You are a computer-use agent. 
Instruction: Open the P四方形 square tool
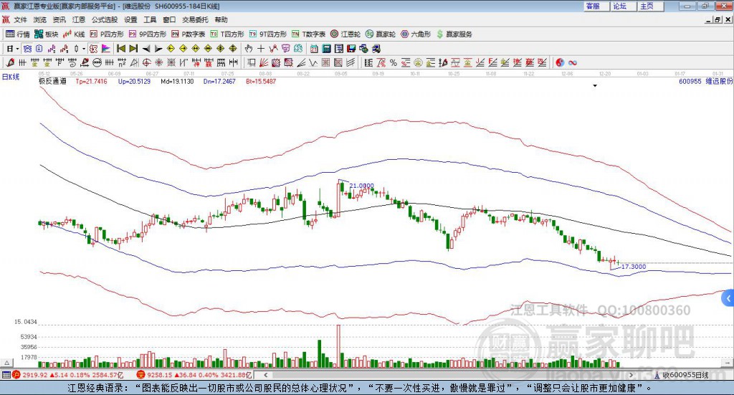(107, 34)
